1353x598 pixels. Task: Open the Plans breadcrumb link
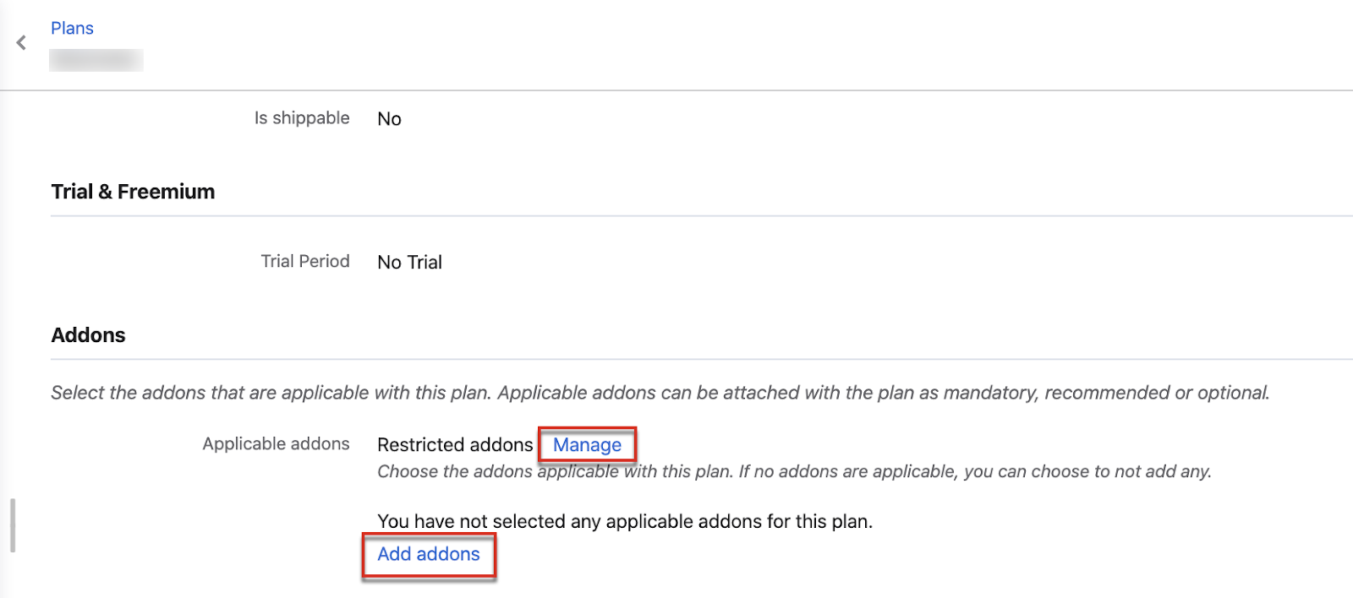72,28
